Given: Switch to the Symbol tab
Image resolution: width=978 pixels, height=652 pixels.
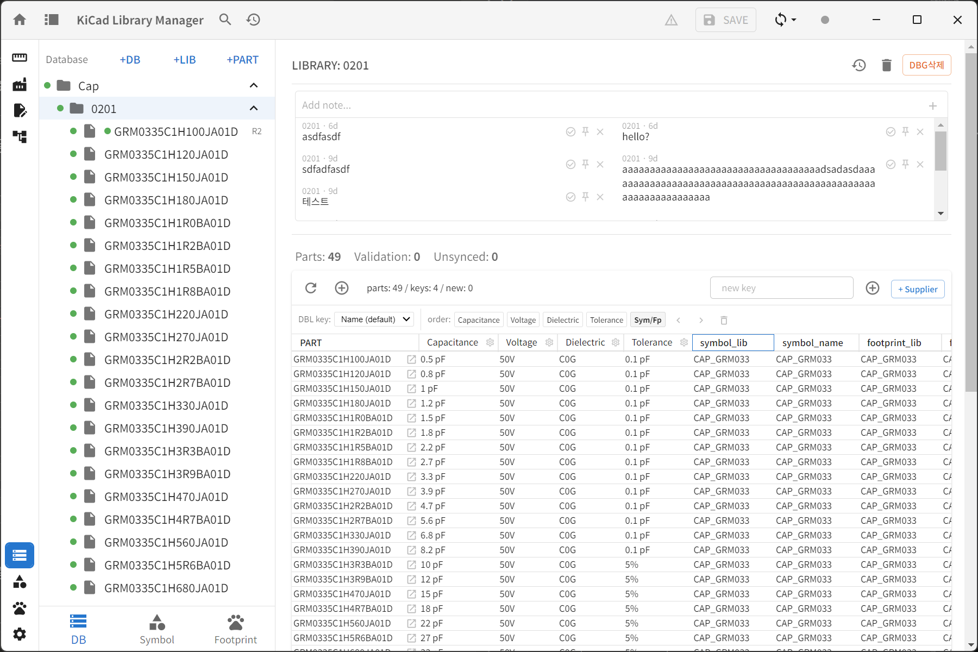Looking at the screenshot, I should coord(157,630).
